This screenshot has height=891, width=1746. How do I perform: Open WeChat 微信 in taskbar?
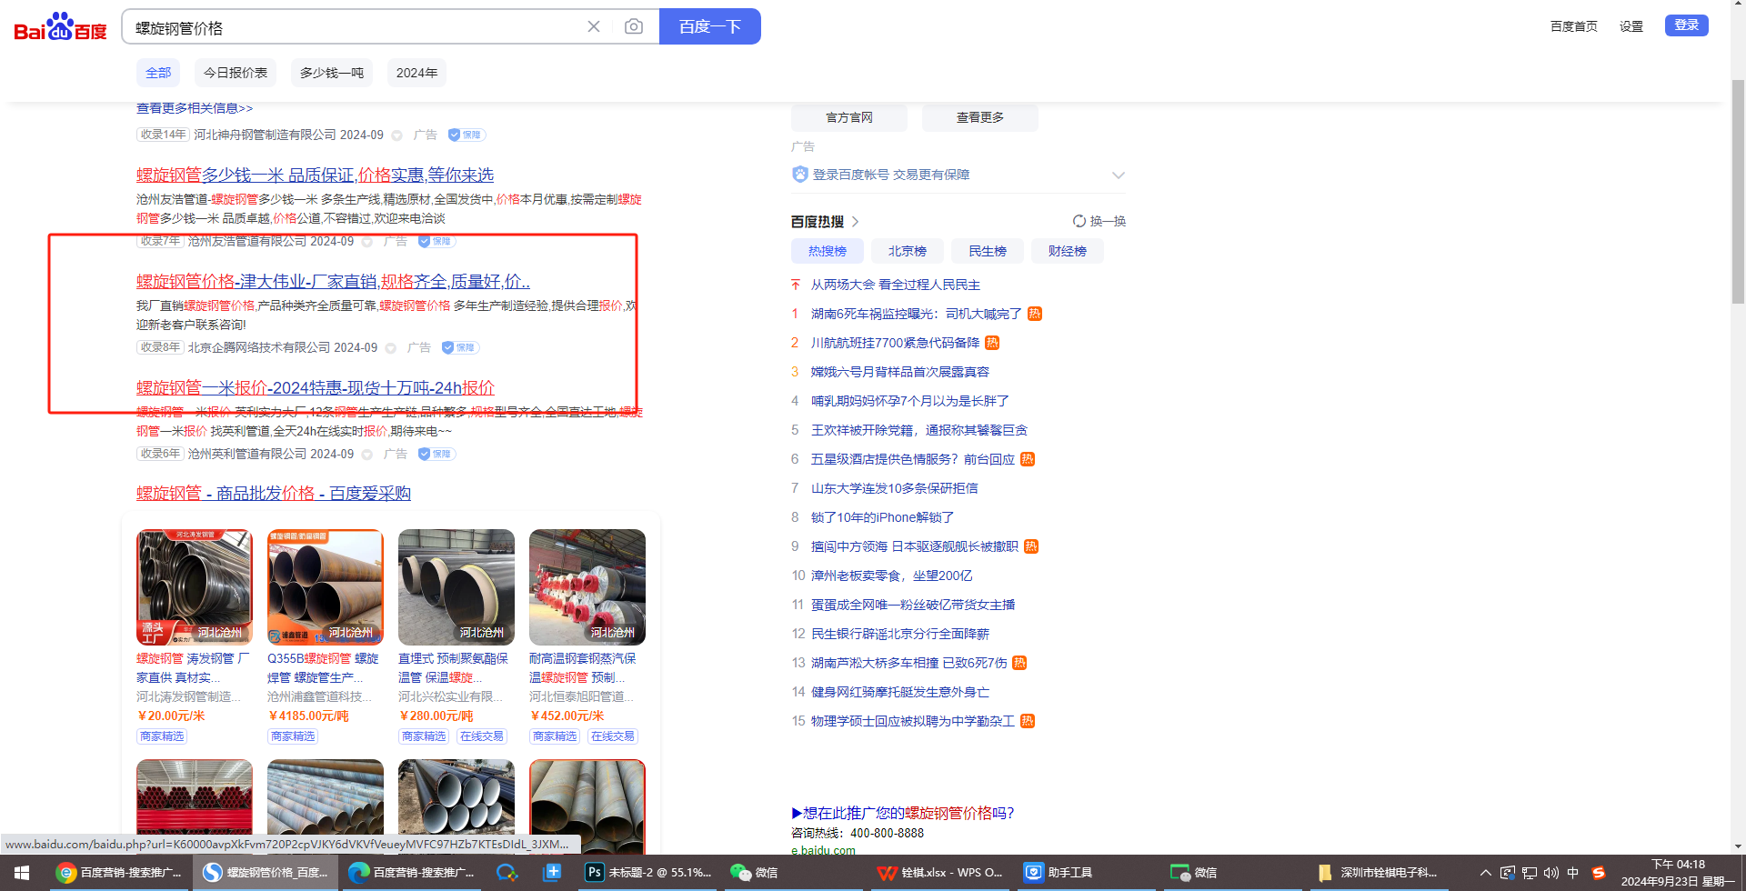pyautogui.click(x=754, y=873)
